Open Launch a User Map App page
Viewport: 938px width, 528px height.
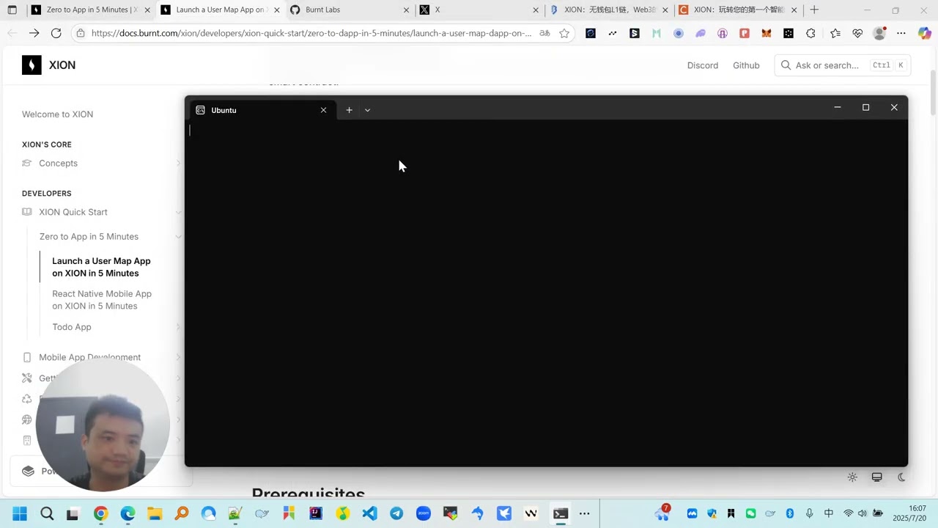click(101, 267)
